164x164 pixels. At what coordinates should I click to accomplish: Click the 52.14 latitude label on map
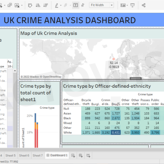click(114, 63)
